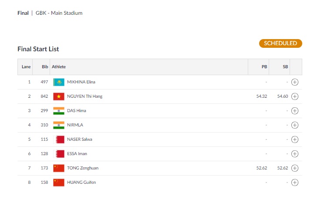314x199 pixels.
Task: Click the Vietnam flag icon
Action: 59,96
